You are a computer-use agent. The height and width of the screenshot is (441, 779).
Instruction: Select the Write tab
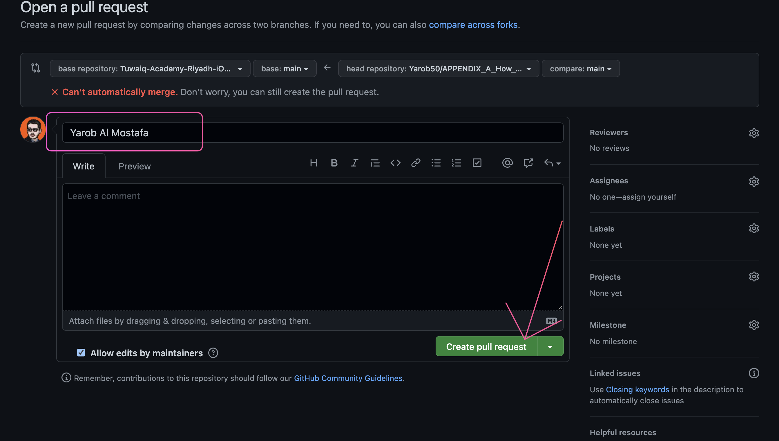pos(84,166)
